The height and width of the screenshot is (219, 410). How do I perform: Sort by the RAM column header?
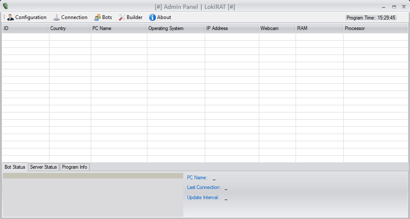(x=319, y=28)
